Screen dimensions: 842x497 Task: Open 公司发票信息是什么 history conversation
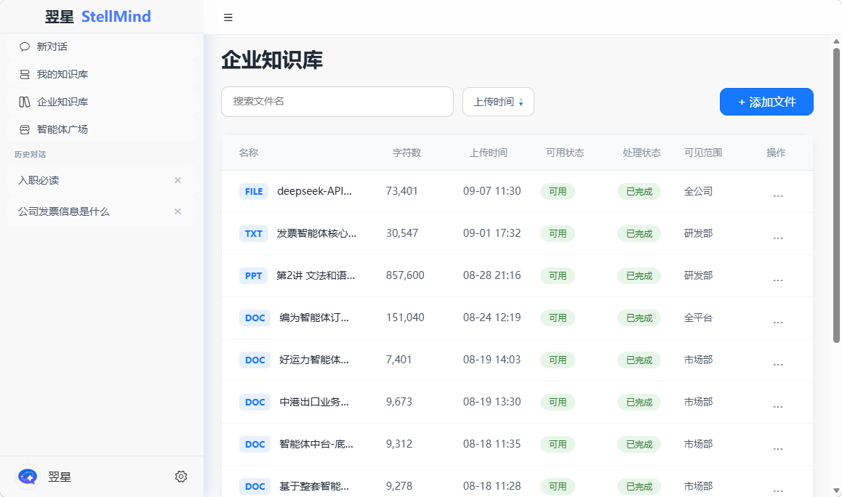pos(102,211)
